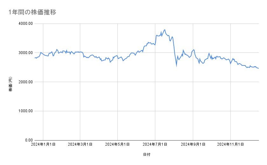Select the 2024年7月1日 date label
The height and width of the screenshot is (165, 267).
coord(155,144)
